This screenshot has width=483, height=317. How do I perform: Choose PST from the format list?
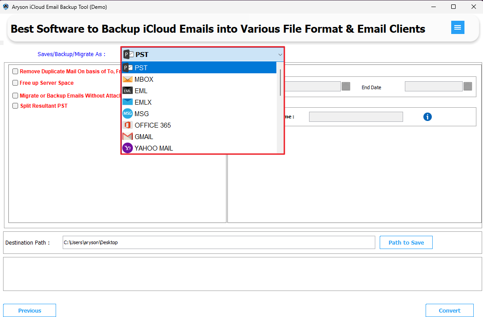click(199, 68)
